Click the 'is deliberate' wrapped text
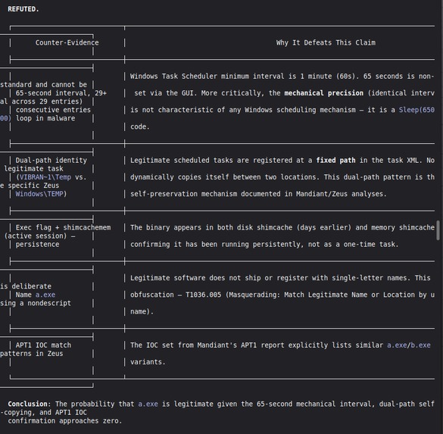443x434 pixels. [x=26, y=286]
